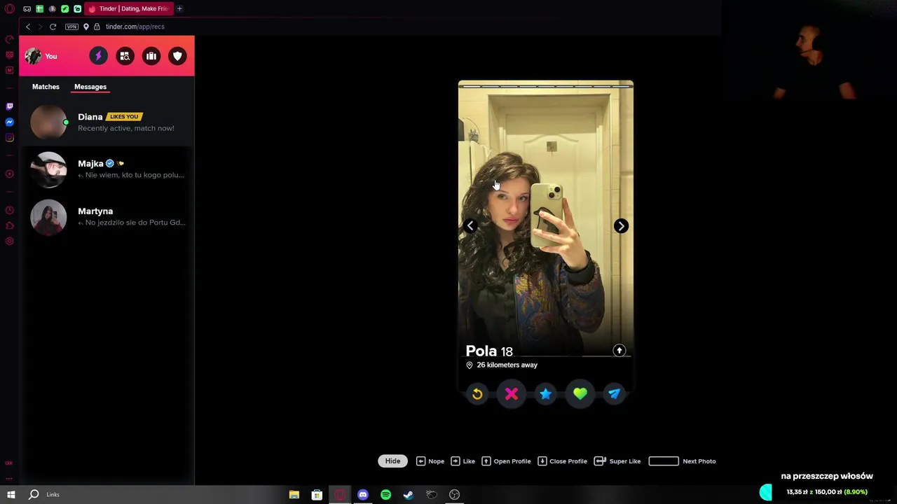Open Microsoft Store from the taskbar

(x=317, y=495)
